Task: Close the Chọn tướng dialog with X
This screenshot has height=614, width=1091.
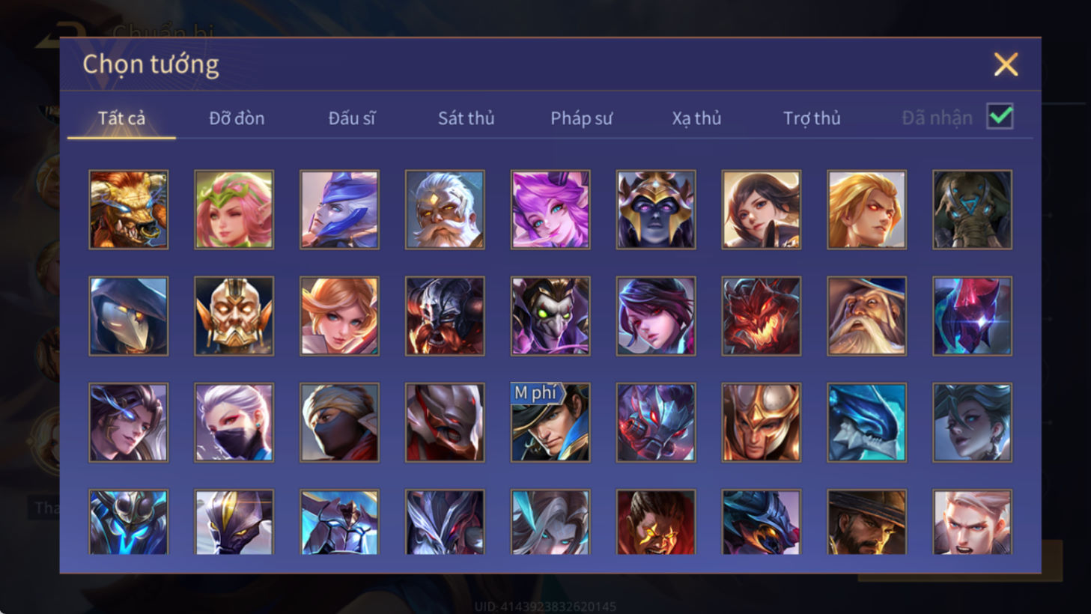Action: point(1006,64)
